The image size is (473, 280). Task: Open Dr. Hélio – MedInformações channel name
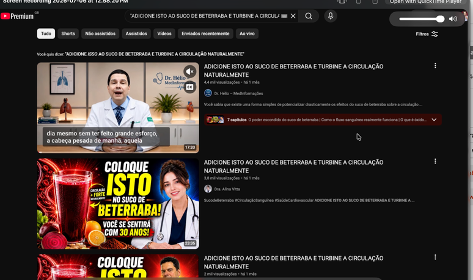click(238, 93)
